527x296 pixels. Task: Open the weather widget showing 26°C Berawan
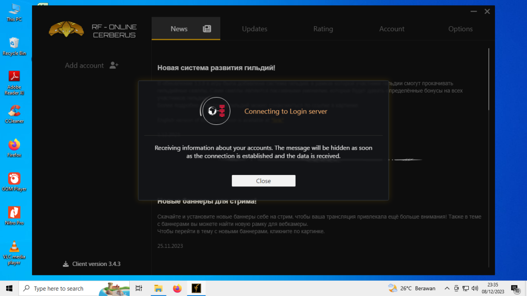click(412, 288)
